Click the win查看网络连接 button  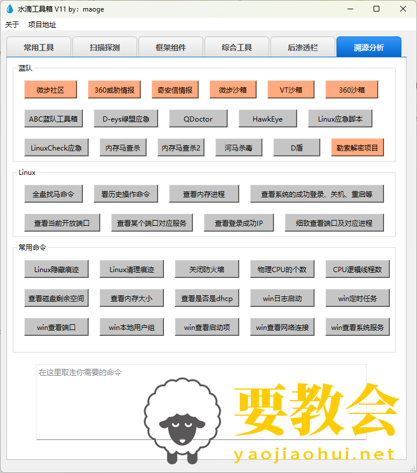pyautogui.click(x=282, y=327)
